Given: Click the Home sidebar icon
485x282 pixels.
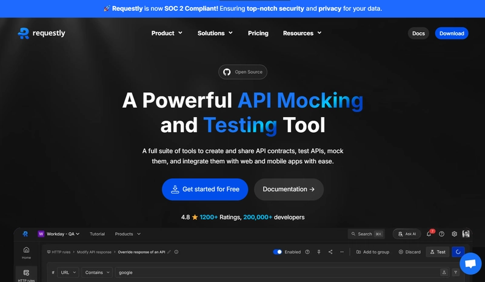Looking at the screenshot, I should click(26, 252).
